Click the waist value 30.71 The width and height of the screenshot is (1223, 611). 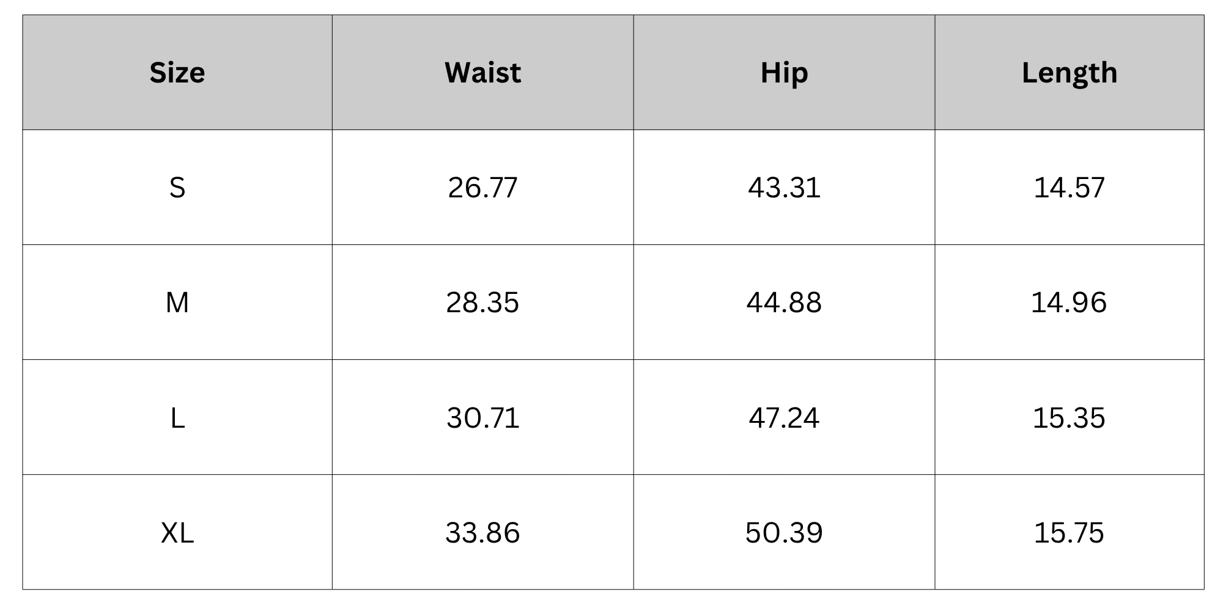pos(483,417)
